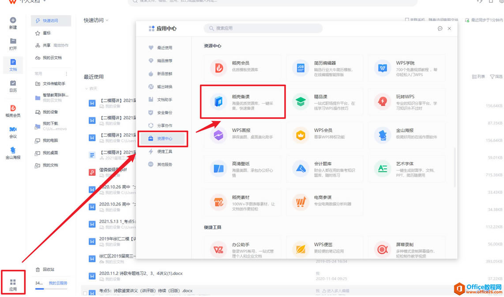Launch the 稻壳备课 app icon
Viewport: 504px width, 297px height.
coord(219,101)
